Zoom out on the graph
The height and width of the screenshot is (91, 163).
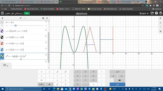click(160, 27)
